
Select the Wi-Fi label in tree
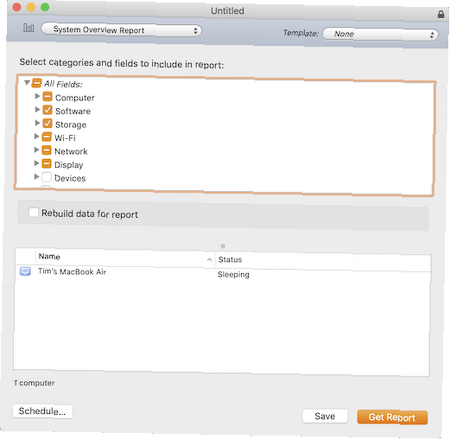(65, 138)
